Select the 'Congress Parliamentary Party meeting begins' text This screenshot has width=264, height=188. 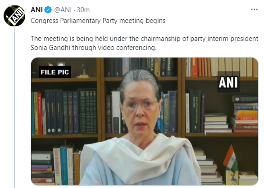98,21
